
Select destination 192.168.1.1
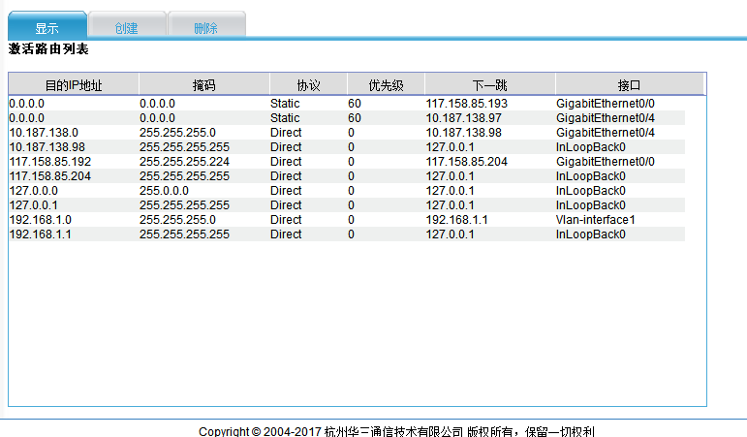40,234
